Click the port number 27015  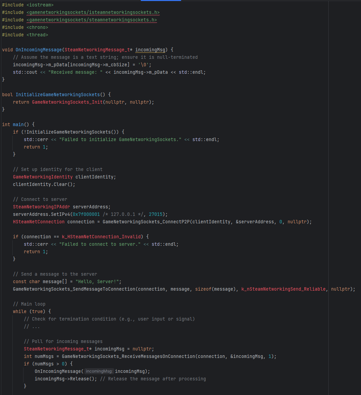click(155, 214)
